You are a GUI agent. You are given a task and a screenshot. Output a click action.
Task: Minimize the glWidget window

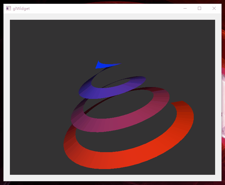(x=185, y=9)
